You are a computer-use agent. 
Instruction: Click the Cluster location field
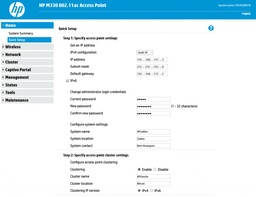coord(153,184)
